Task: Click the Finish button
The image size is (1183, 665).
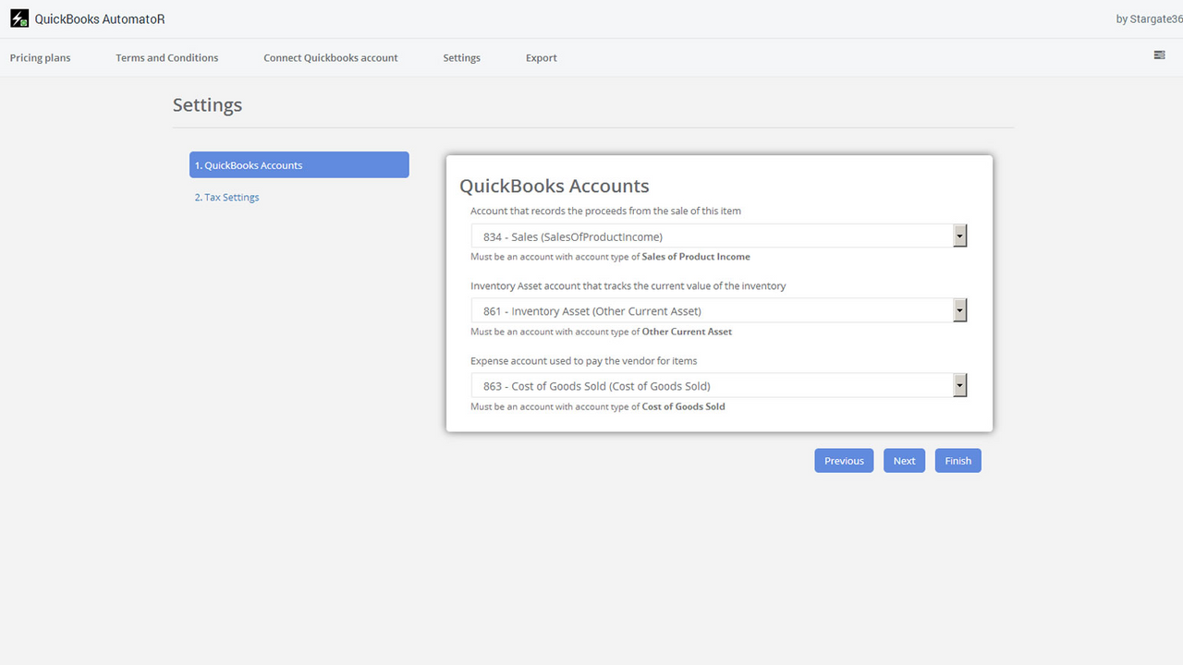Action: (x=957, y=461)
